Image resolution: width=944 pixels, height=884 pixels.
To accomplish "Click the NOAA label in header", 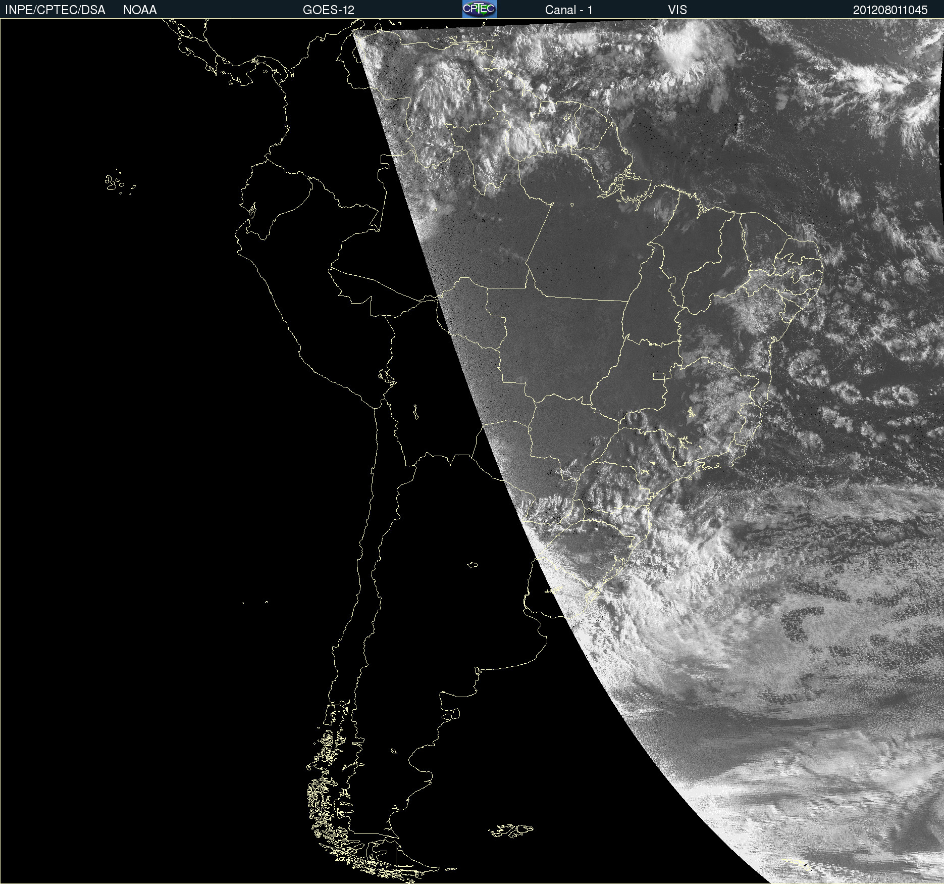I will tap(140, 10).
